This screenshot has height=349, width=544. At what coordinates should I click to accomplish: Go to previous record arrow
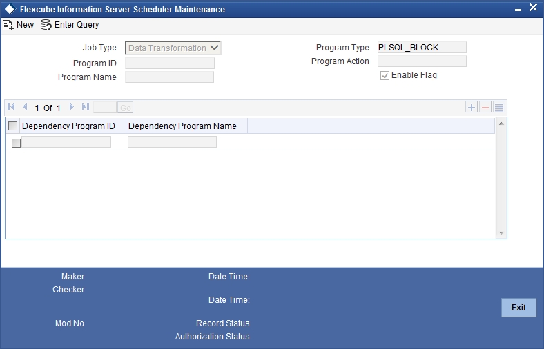(25, 107)
